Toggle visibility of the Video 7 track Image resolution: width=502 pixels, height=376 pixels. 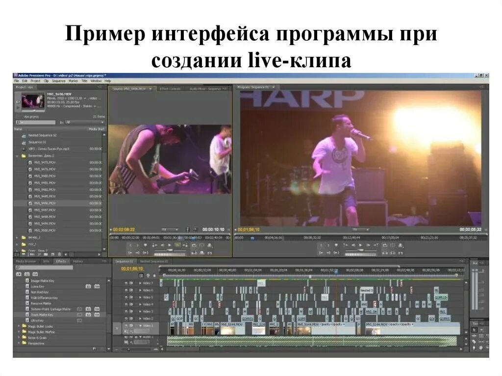(125, 283)
